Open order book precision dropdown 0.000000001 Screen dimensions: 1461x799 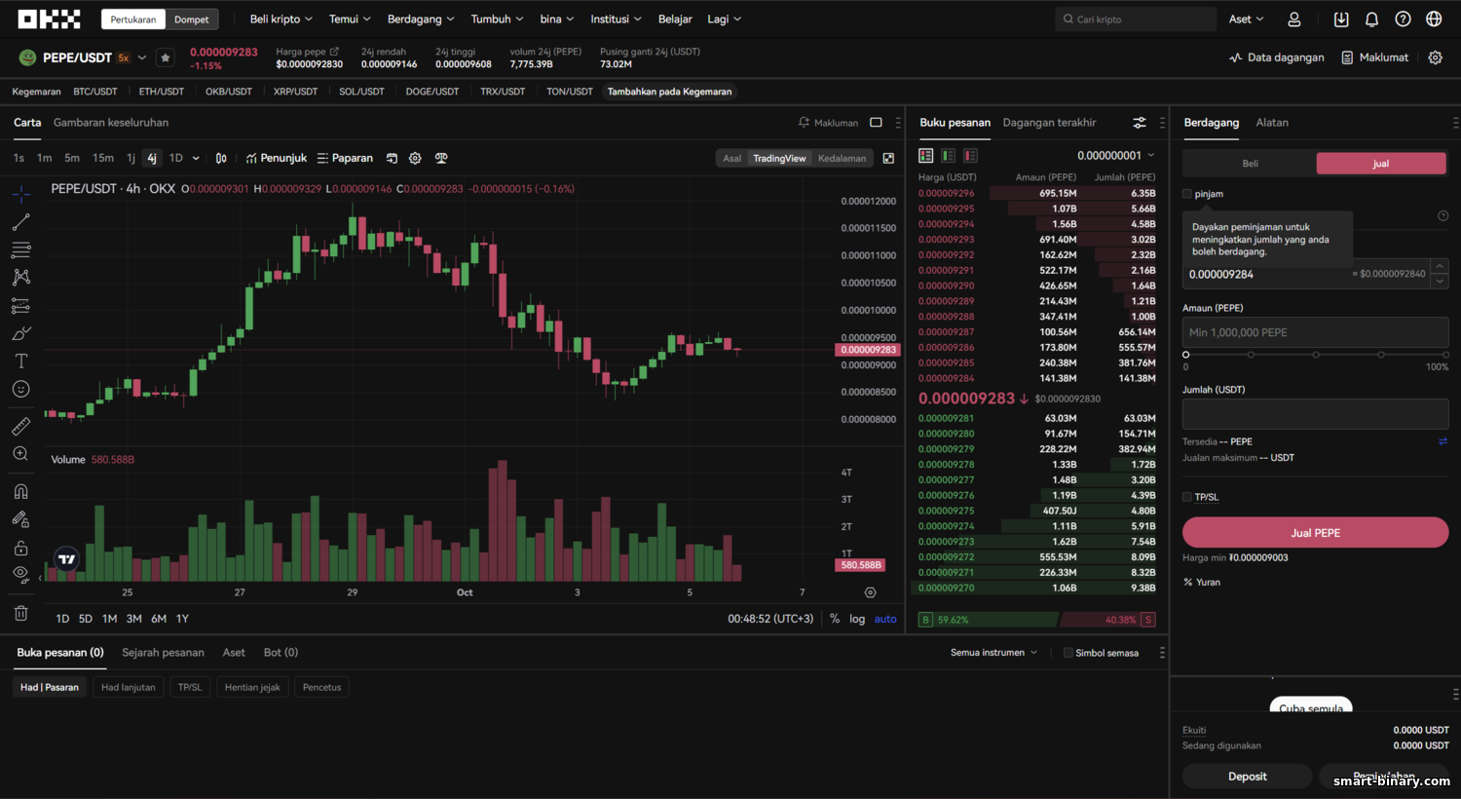(1116, 156)
